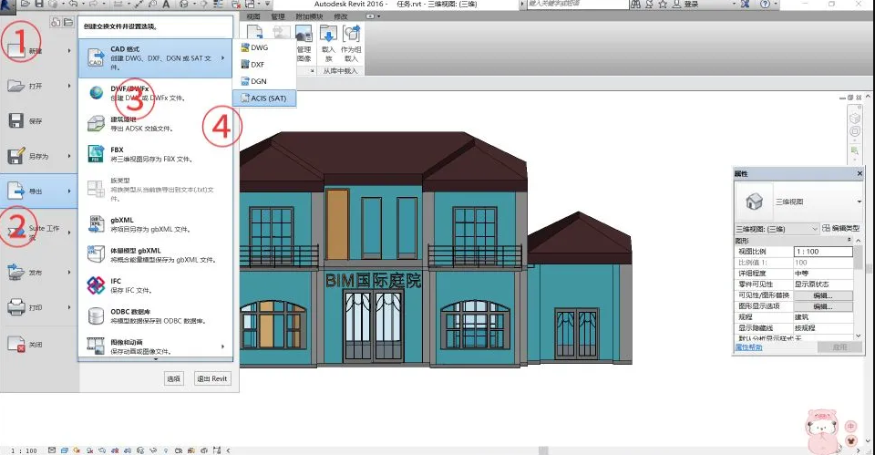
Task: Click the Options button
Action: (x=173, y=378)
